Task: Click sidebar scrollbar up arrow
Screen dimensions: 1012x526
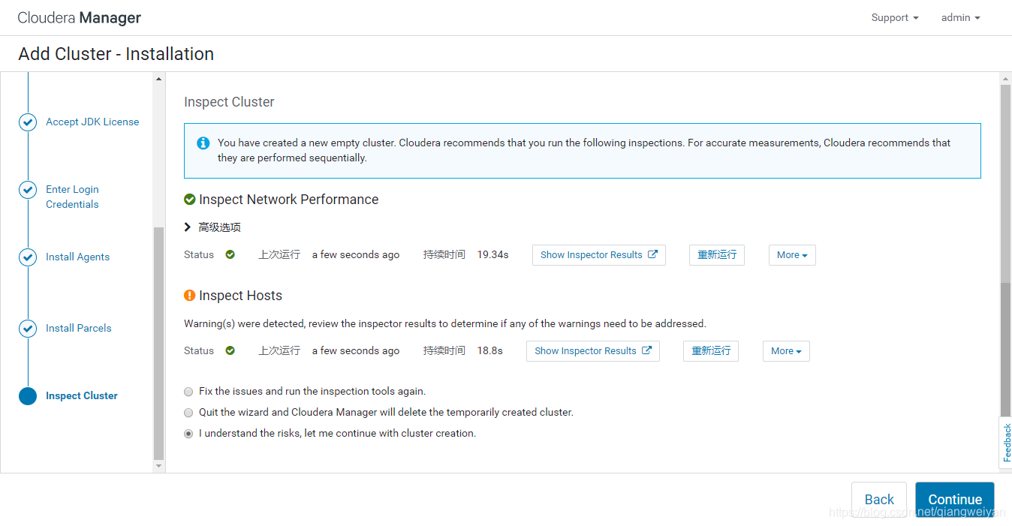Action: tap(158, 79)
